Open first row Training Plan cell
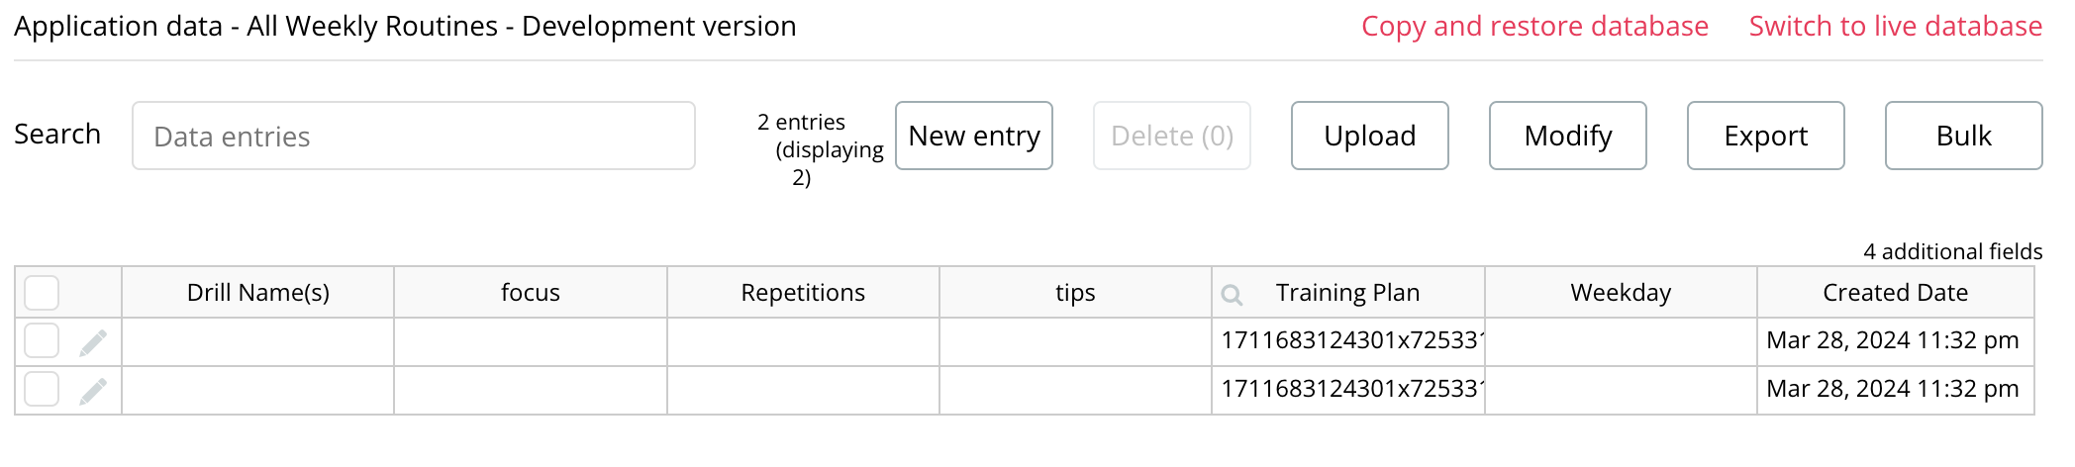Image resolution: width=2075 pixels, height=467 pixels. coord(1348,340)
